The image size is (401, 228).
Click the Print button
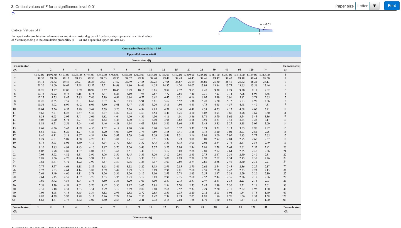tap(392, 6)
